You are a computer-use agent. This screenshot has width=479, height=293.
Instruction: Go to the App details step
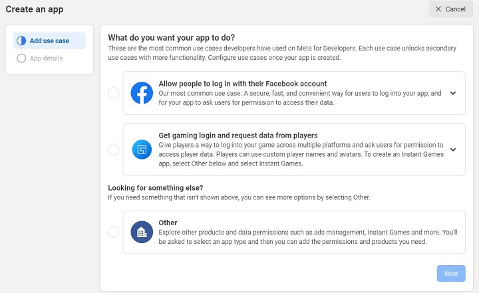[x=46, y=58]
